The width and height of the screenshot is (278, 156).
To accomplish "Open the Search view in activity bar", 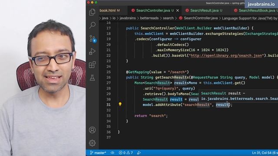I will click(92, 25).
